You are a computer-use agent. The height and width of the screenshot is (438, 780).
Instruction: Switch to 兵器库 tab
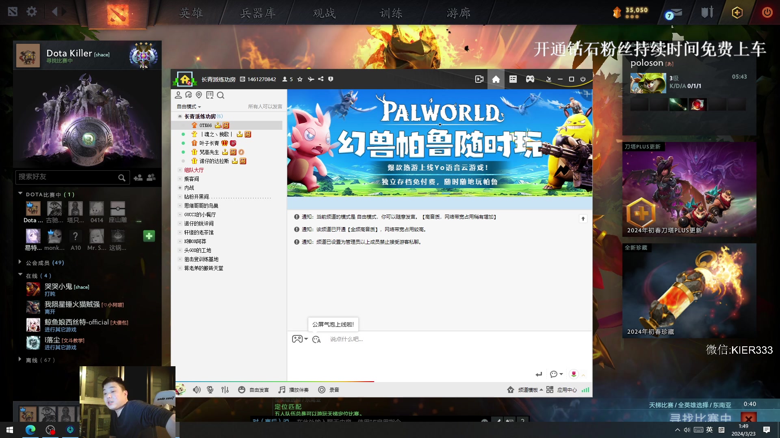coord(258,13)
